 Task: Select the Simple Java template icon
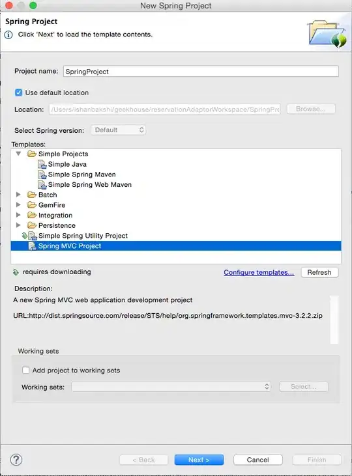click(x=42, y=164)
